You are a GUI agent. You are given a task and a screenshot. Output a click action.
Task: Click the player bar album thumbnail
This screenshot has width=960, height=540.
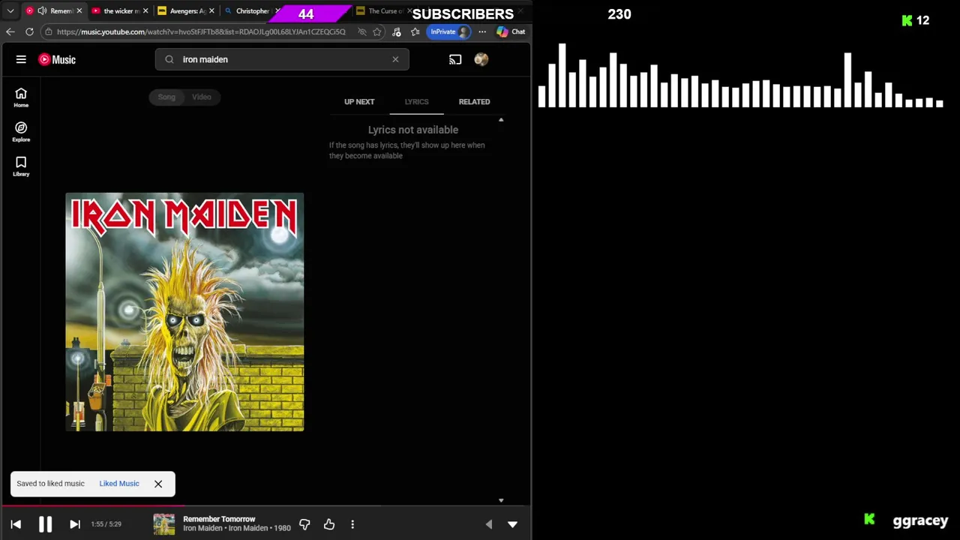(x=164, y=524)
